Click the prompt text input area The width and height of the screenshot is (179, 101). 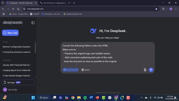[x=107, y=54]
